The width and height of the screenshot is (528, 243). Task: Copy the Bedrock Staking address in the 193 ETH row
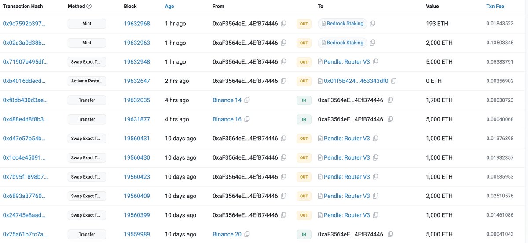373,24
